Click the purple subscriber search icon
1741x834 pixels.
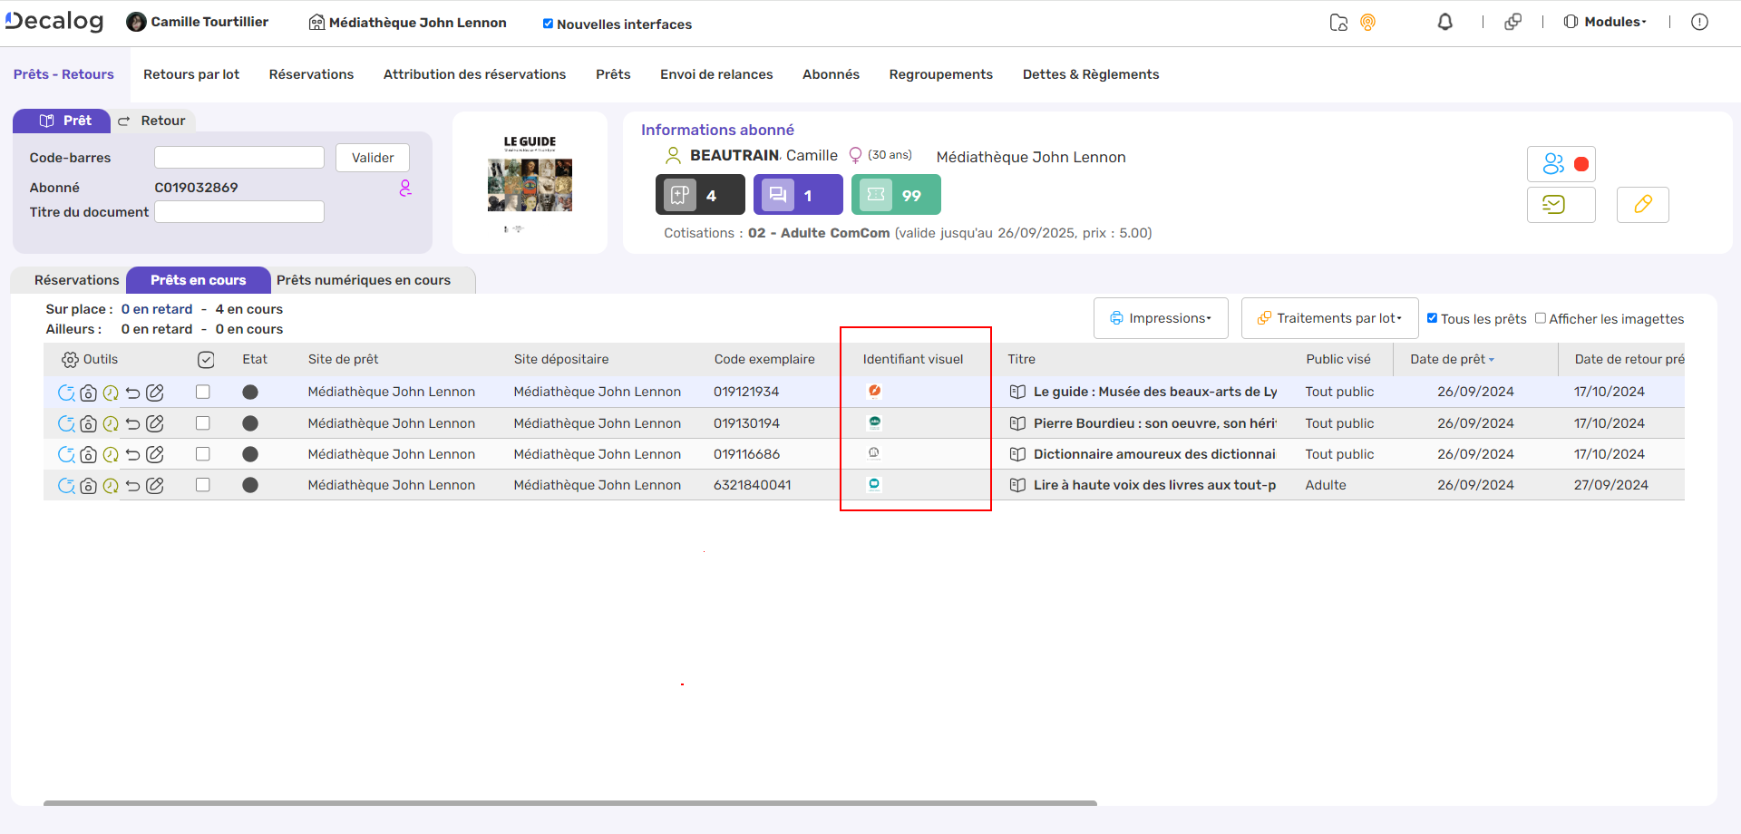(405, 188)
